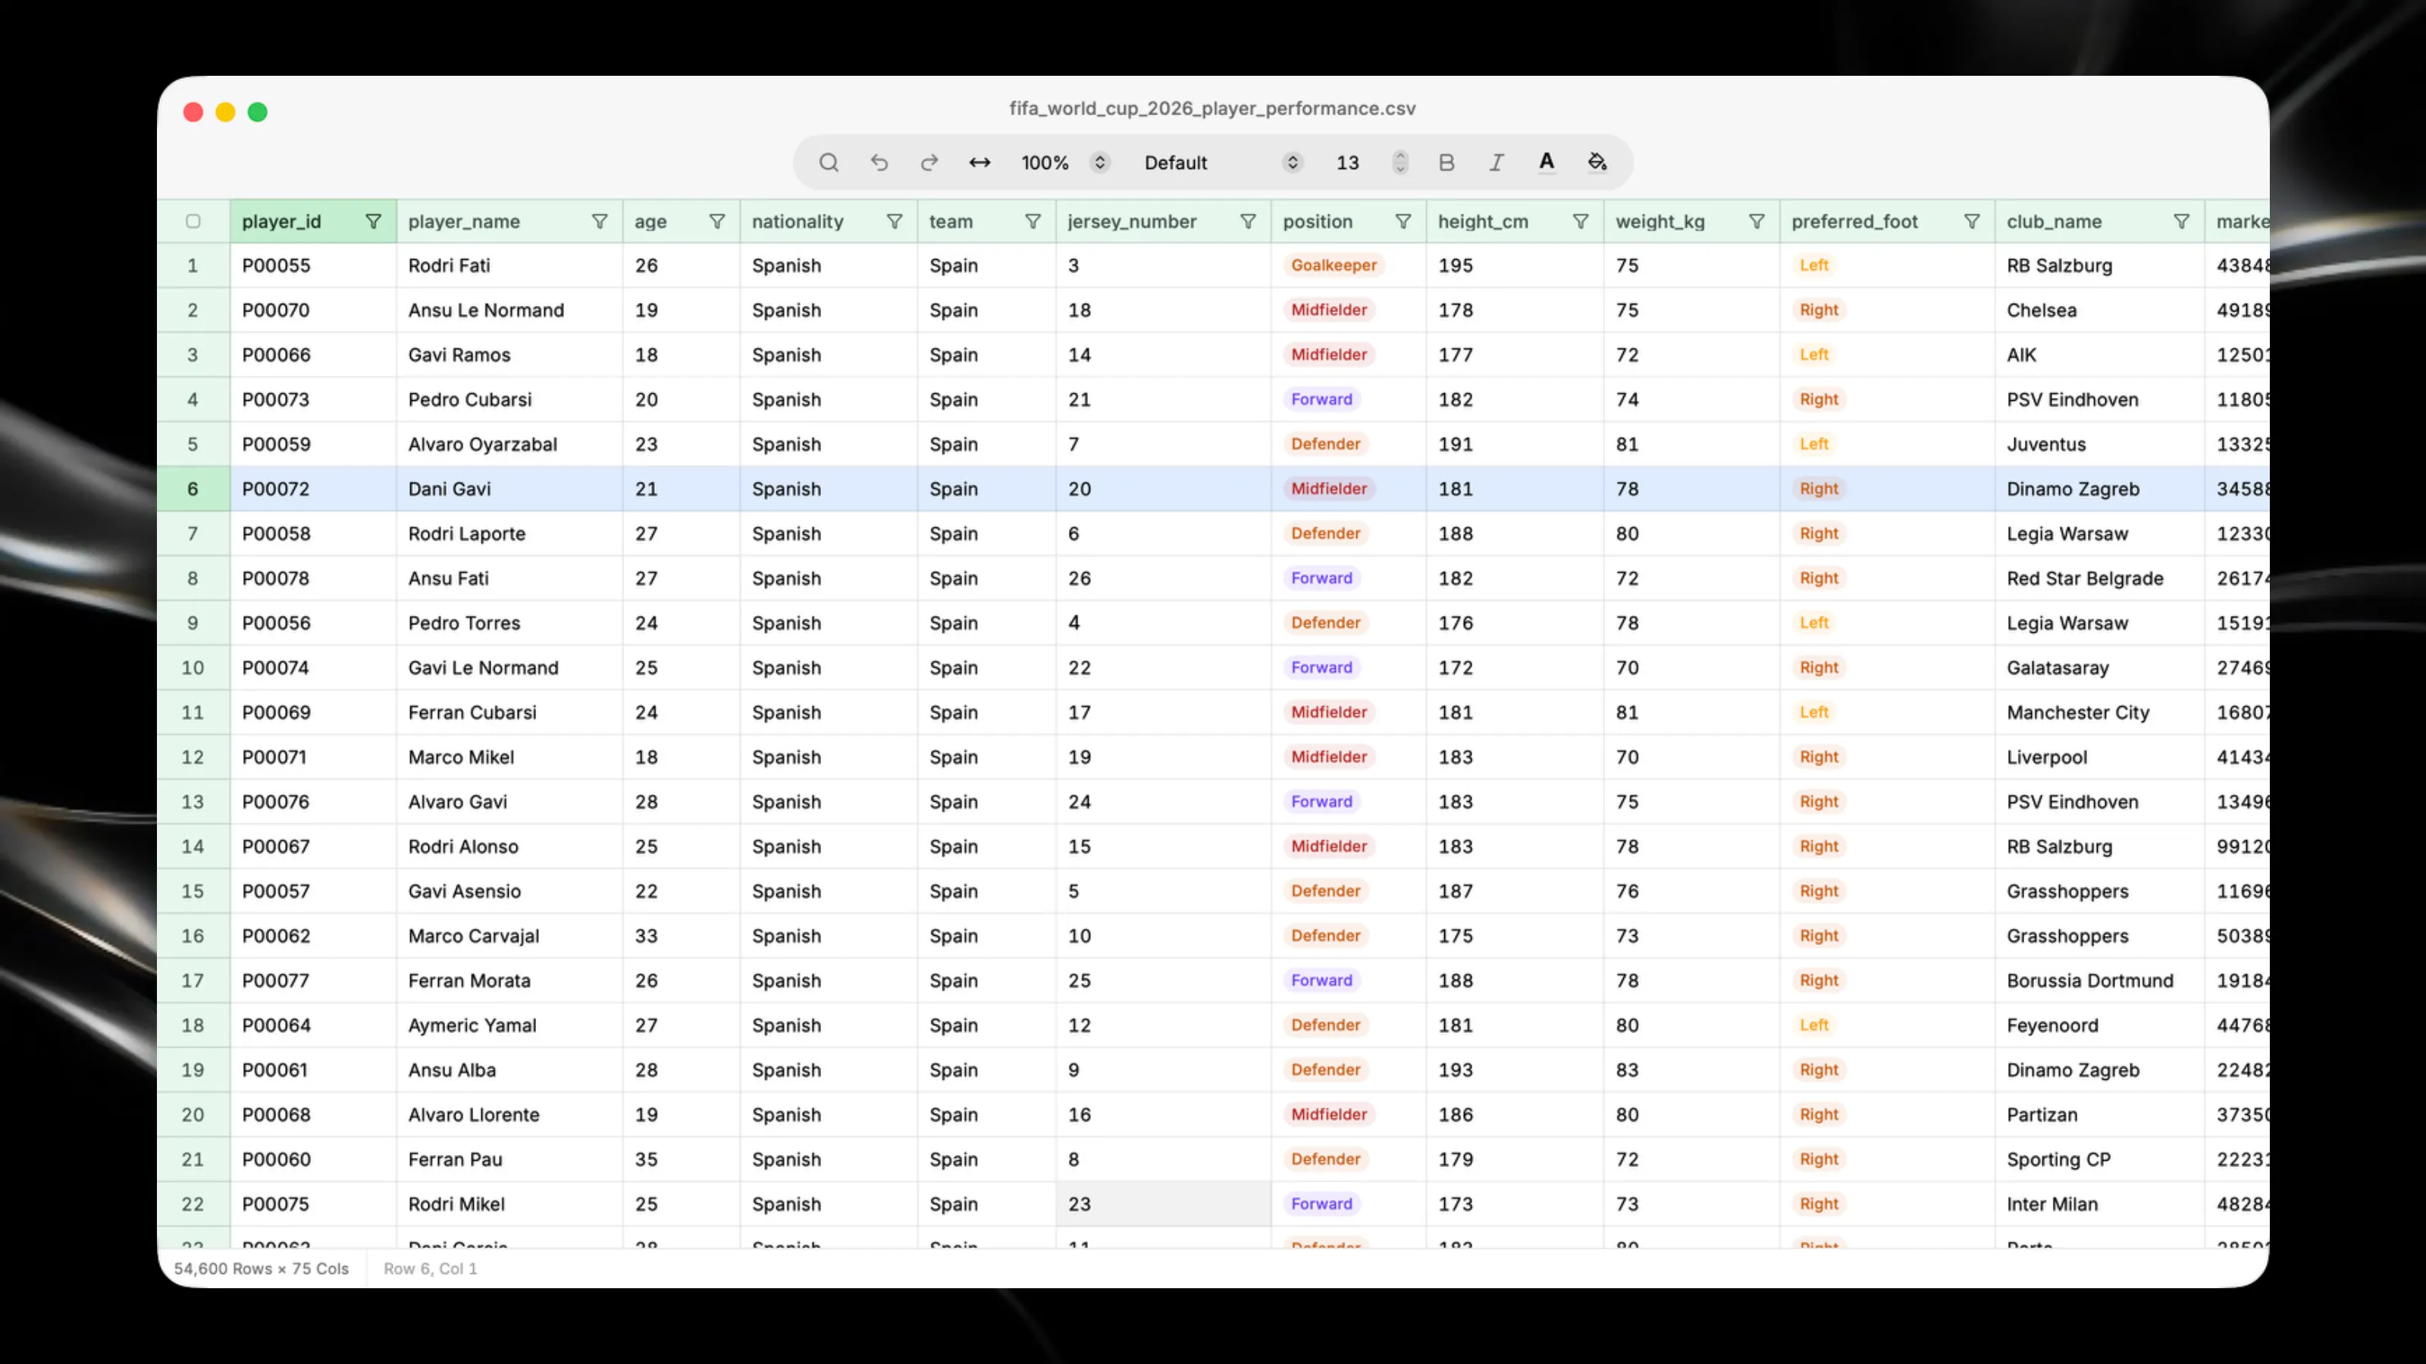Toggle italic formatting
The image size is (2426, 1364).
1496,163
